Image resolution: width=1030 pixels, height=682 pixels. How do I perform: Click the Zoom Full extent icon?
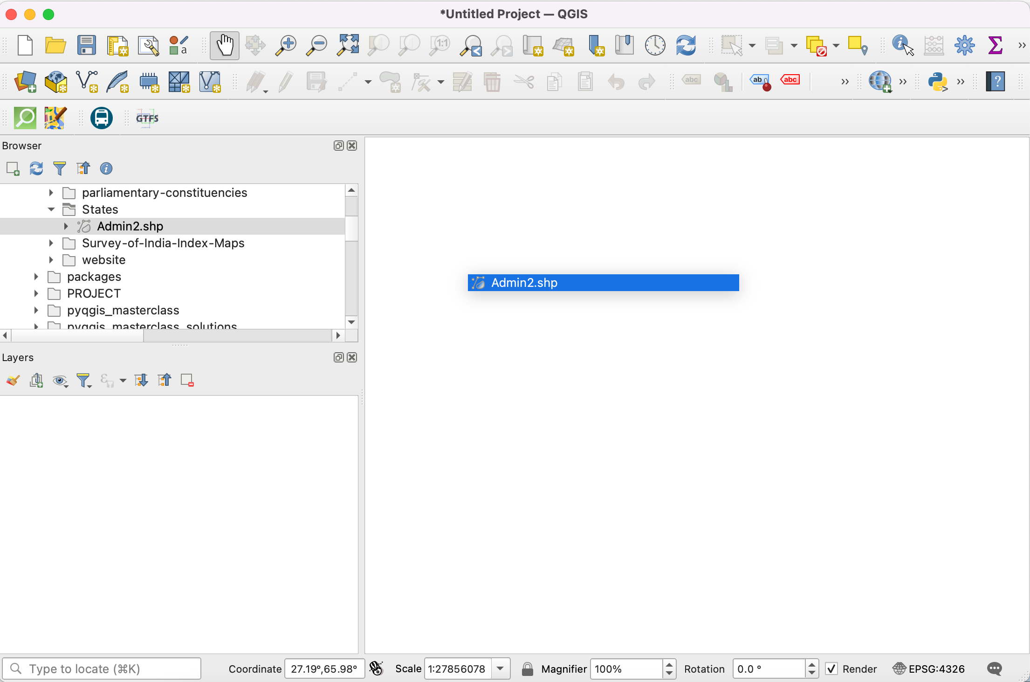click(x=348, y=45)
